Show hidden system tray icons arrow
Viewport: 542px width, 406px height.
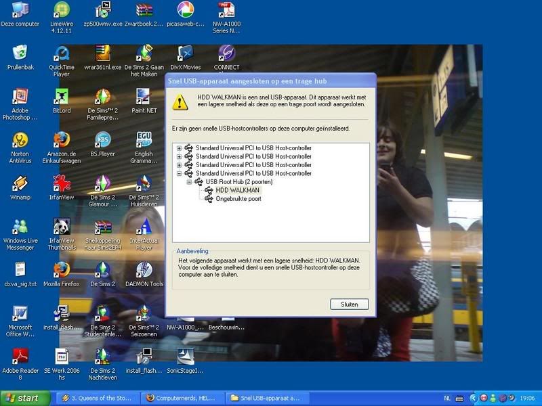coord(472,398)
